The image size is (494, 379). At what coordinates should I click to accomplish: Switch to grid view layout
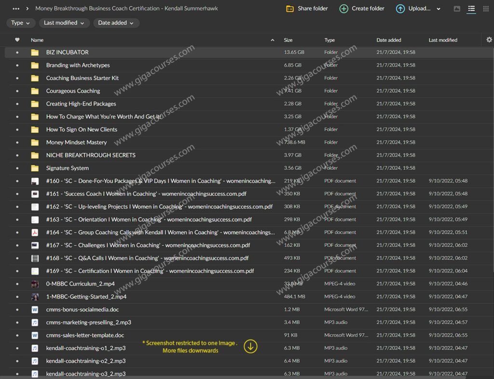tap(486, 9)
